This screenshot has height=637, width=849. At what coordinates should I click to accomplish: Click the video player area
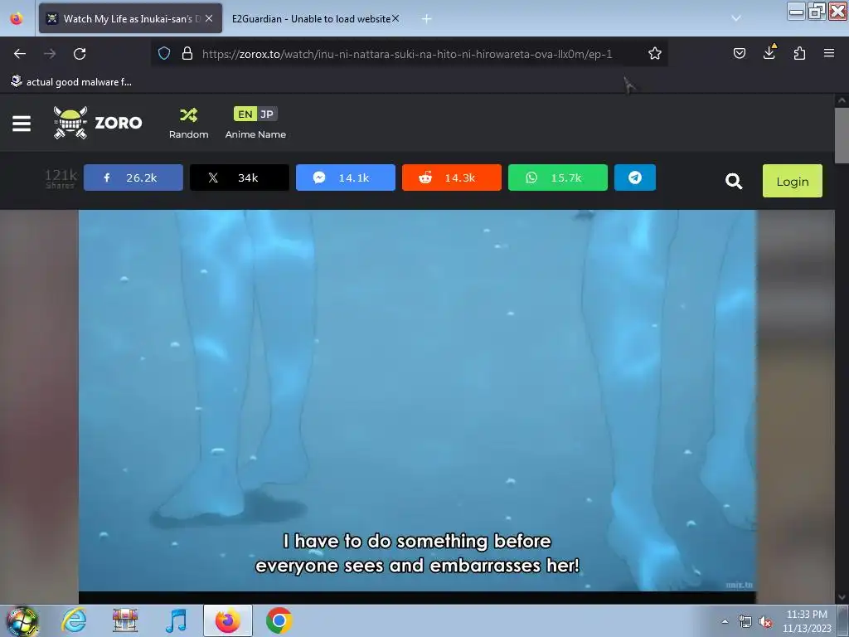pyautogui.click(x=417, y=401)
